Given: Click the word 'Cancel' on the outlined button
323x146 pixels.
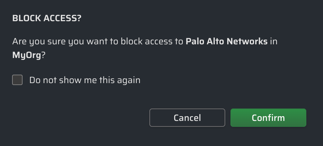Looking at the screenshot, I should coord(187,118).
